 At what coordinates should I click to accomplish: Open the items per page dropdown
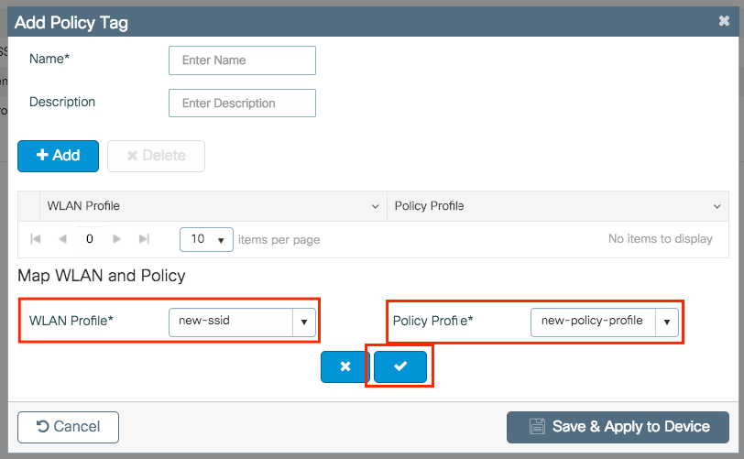pos(206,239)
